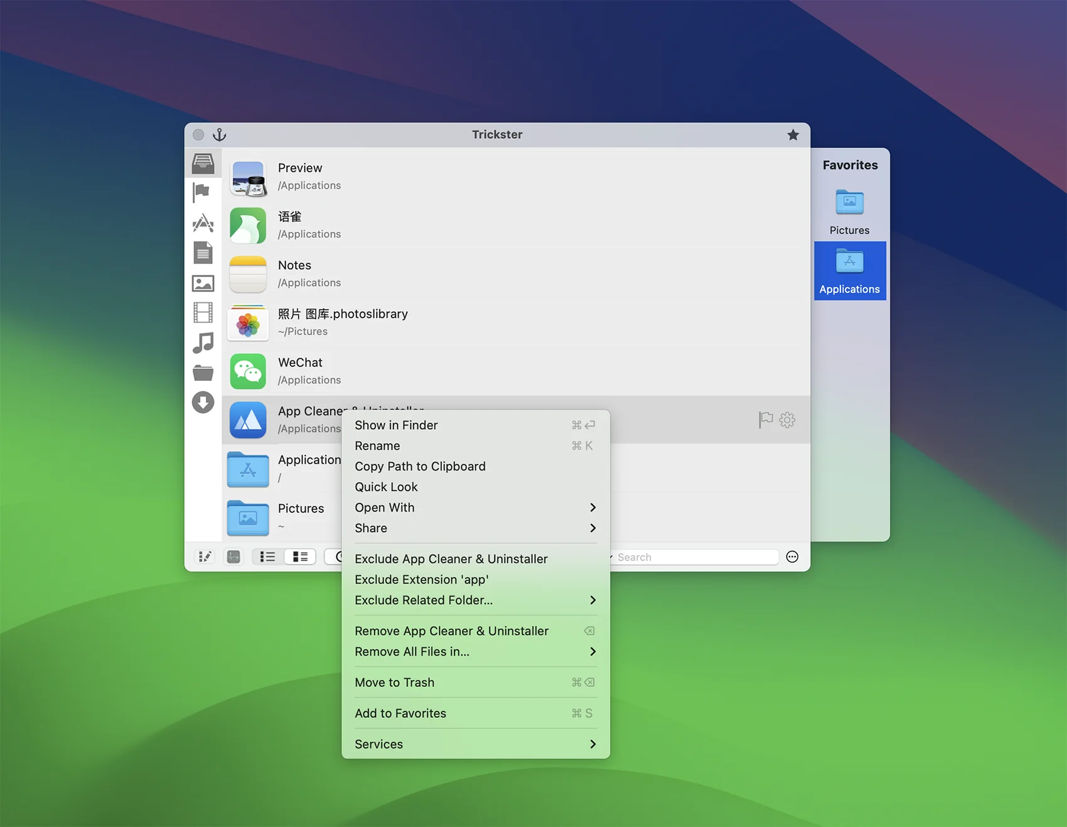
Task: Select the Images filter icon in the sidebar
Action: [x=203, y=283]
